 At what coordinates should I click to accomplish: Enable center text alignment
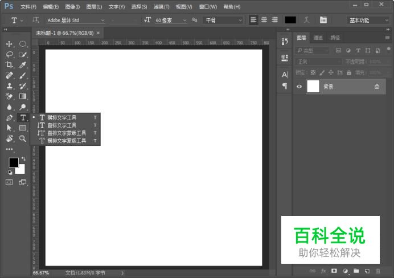point(264,20)
